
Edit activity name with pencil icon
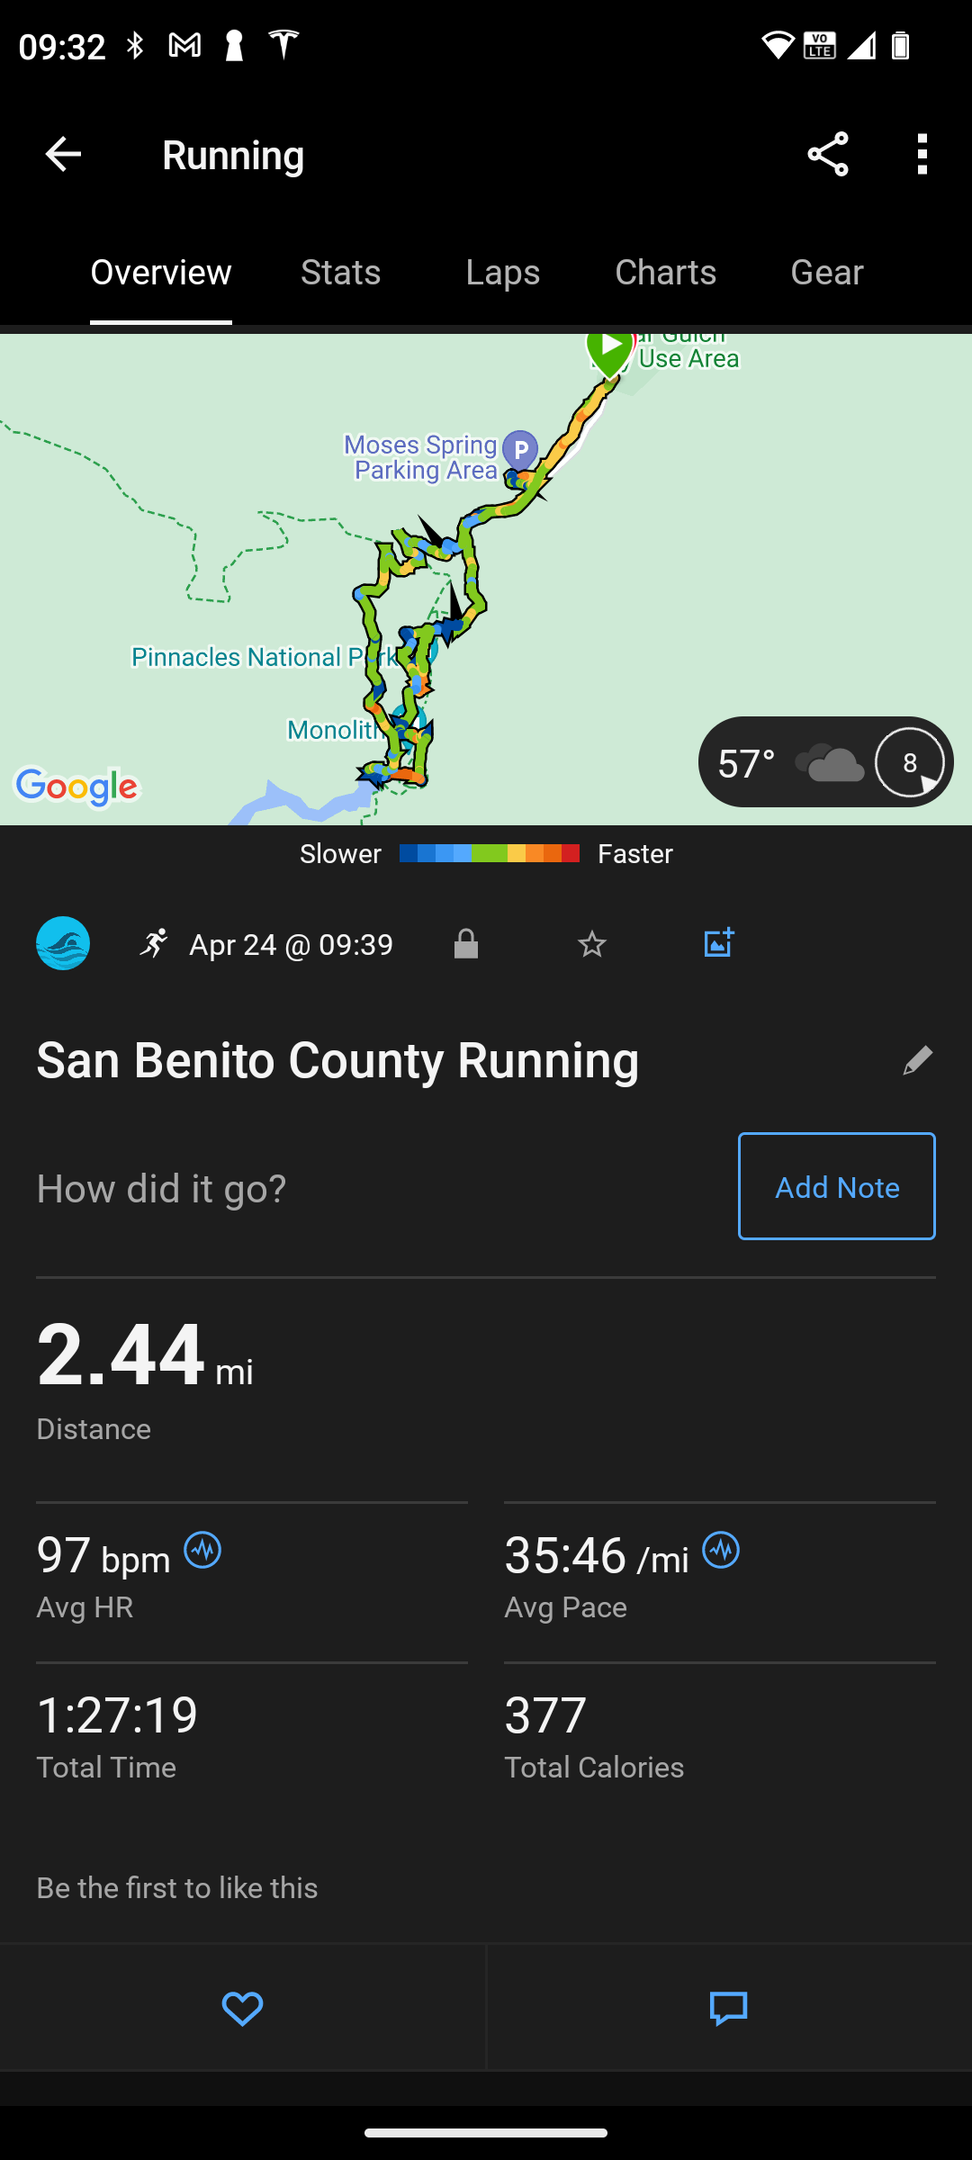(x=917, y=1061)
